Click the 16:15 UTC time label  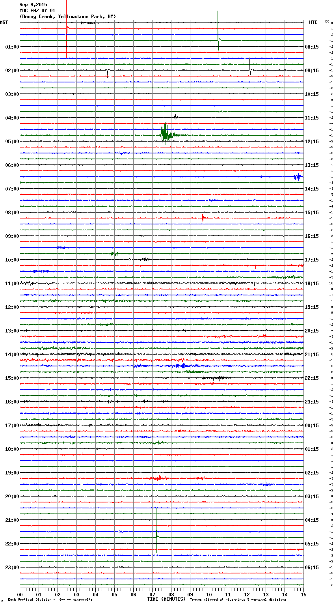coord(312,236)
